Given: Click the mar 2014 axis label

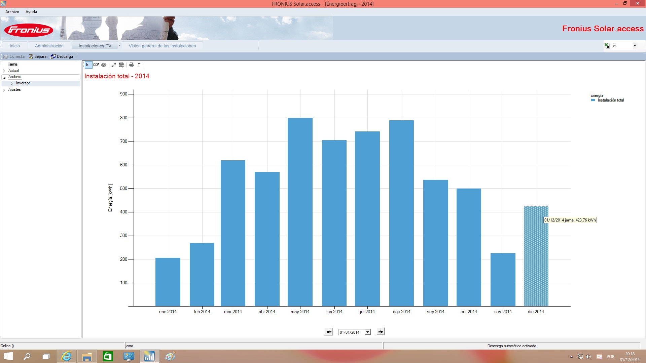Looking at the screenshot, I should (233, 312).
